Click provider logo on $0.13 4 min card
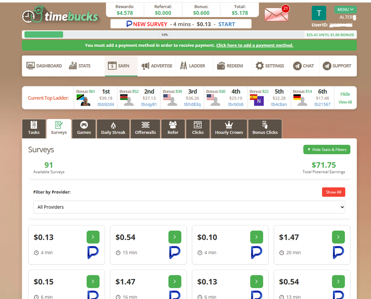371x299 pixels. (93, 253)
